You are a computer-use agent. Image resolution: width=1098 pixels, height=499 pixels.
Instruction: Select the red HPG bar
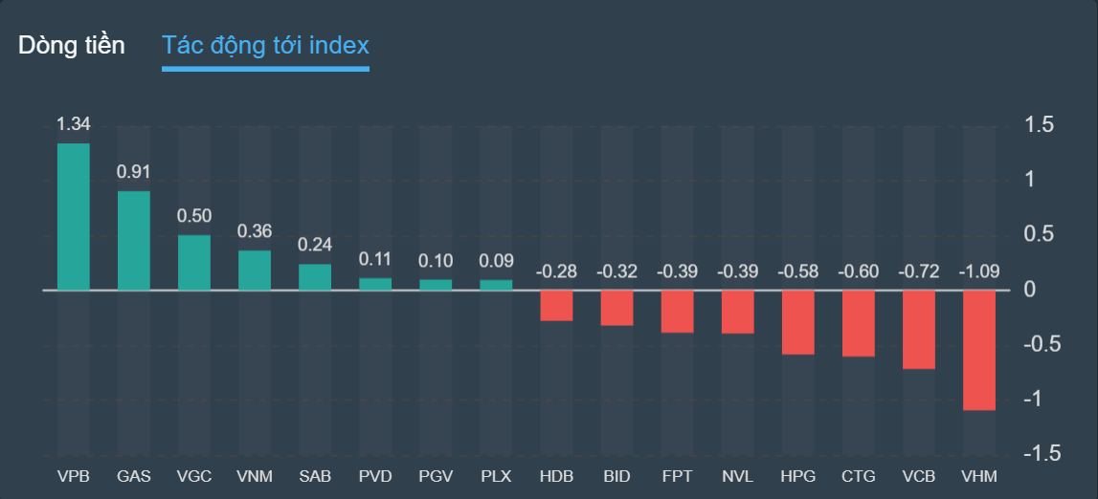click(x=798, y=321)
